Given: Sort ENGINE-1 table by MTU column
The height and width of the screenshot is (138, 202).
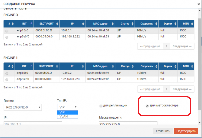Looking at the screenshot, I should pyautogui.click(x=186, y=67).
